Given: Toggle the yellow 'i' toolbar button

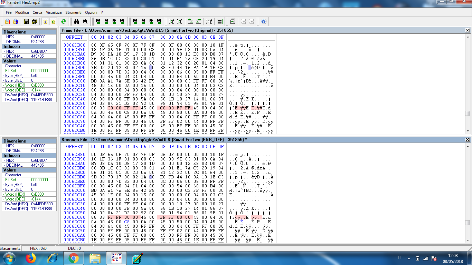Looking at the screenshot, I should click(45, 22).
